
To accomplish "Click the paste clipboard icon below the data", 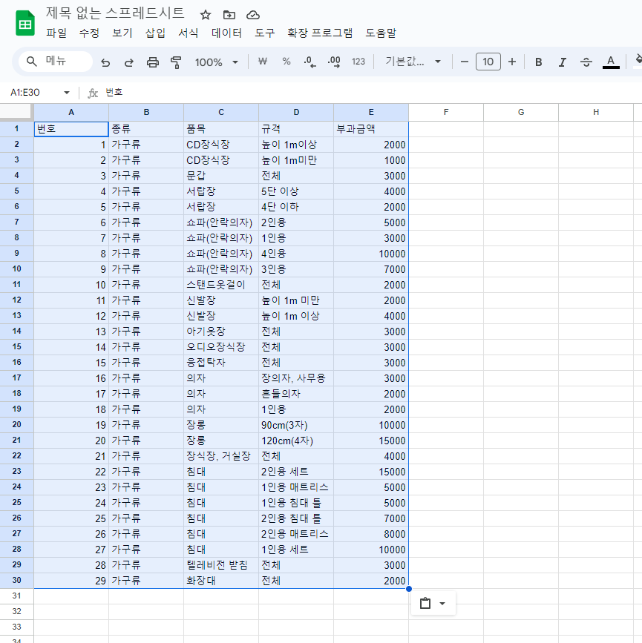I will click(427, 603).
